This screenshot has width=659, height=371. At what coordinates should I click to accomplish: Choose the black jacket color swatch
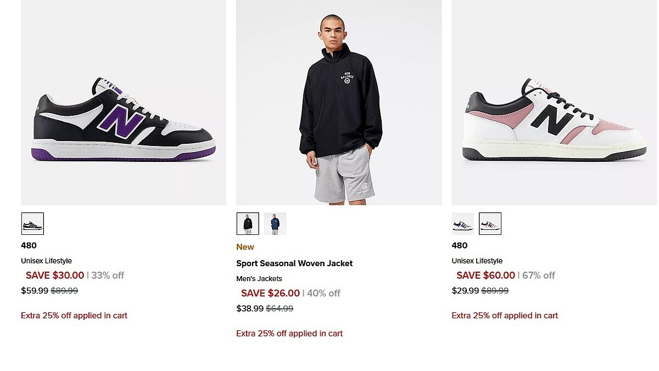(248, 224)
